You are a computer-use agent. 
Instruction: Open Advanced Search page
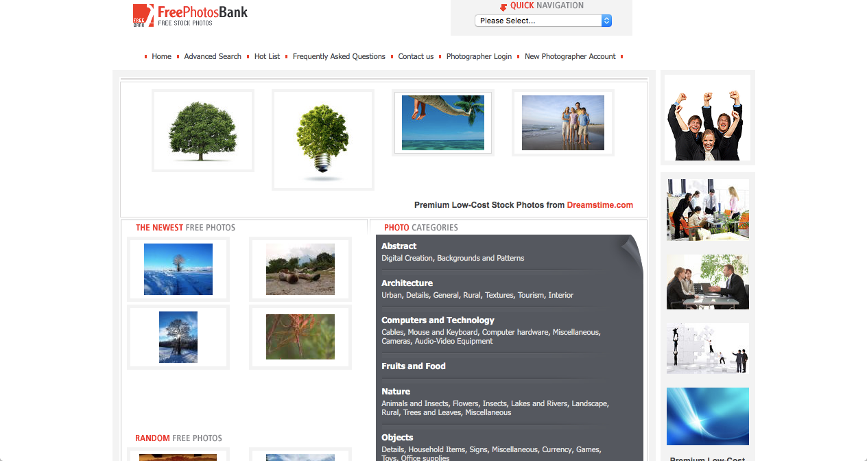point(213,56)
